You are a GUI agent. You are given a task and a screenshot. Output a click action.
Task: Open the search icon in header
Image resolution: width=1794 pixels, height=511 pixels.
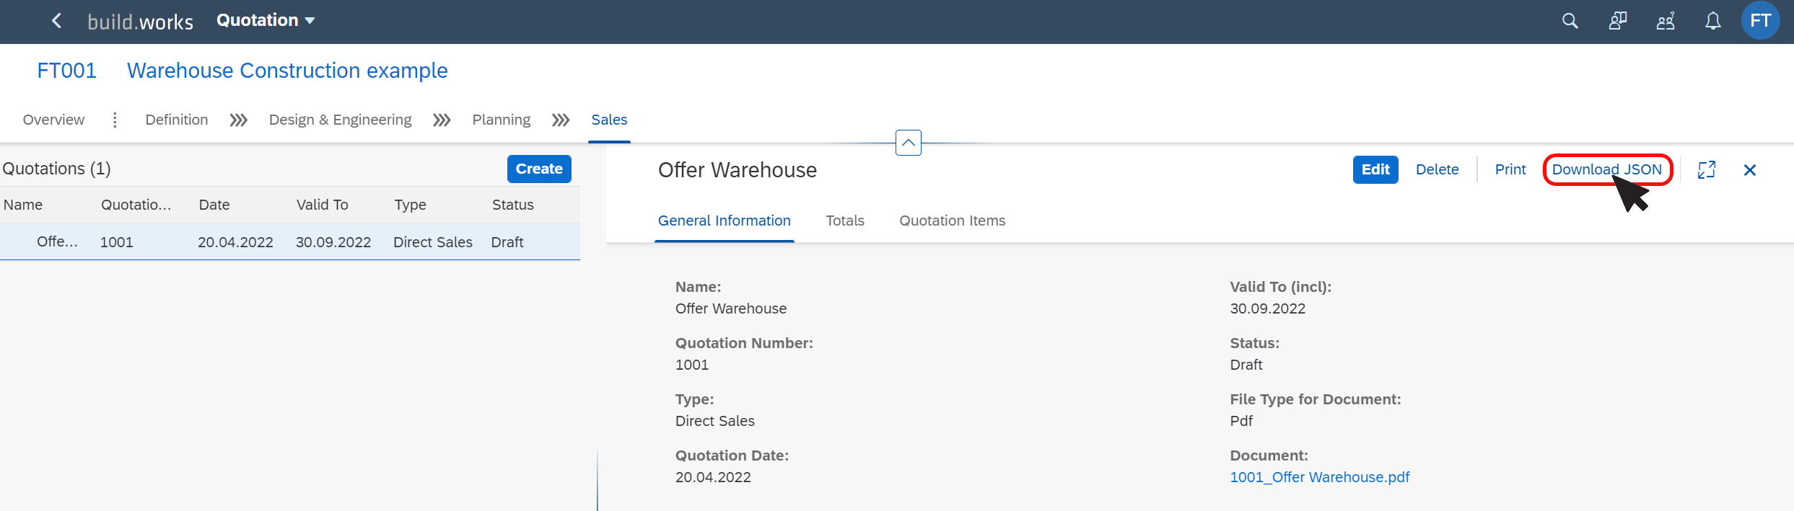coord(1570,21)
